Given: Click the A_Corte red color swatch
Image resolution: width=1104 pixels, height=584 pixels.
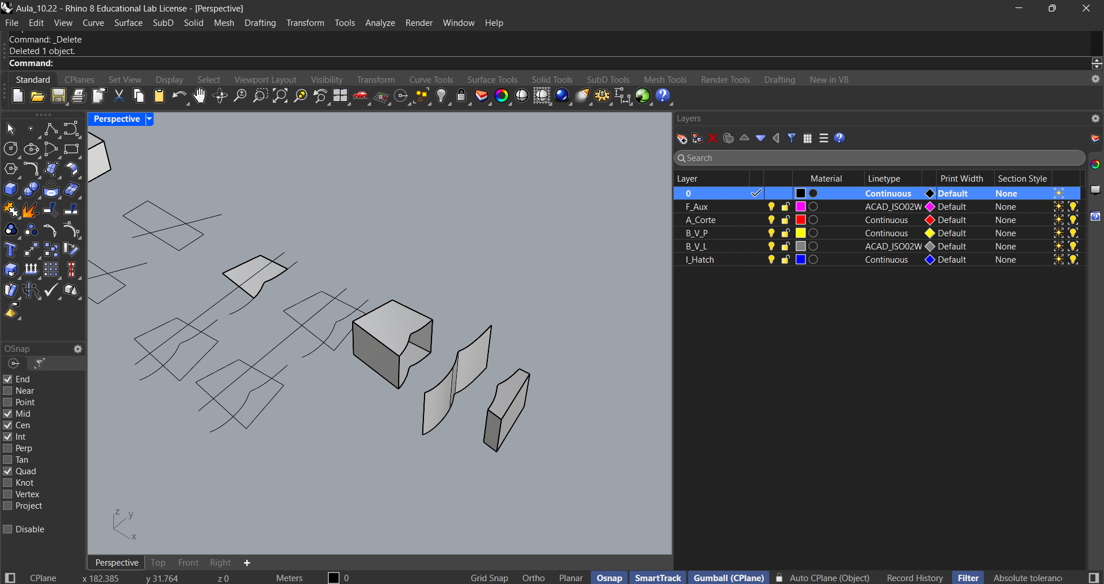Looking at the screenshot, I should tap(800, 220).
